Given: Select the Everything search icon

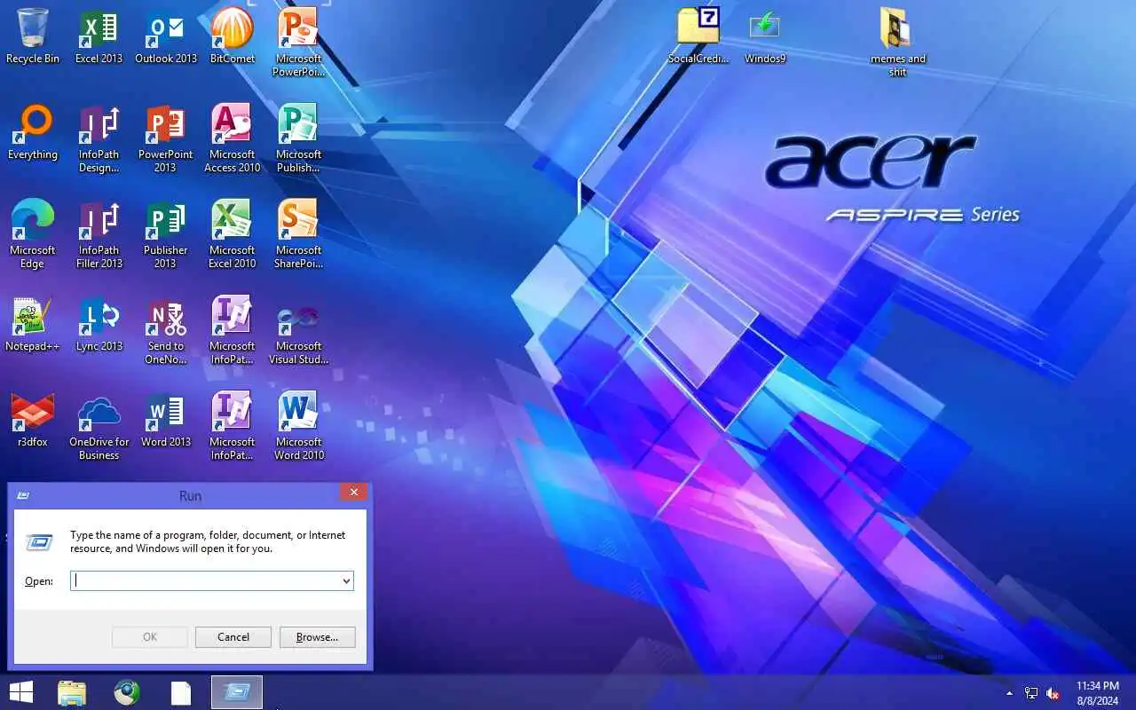Looking at the screenshot, I should tap(33, 131).
